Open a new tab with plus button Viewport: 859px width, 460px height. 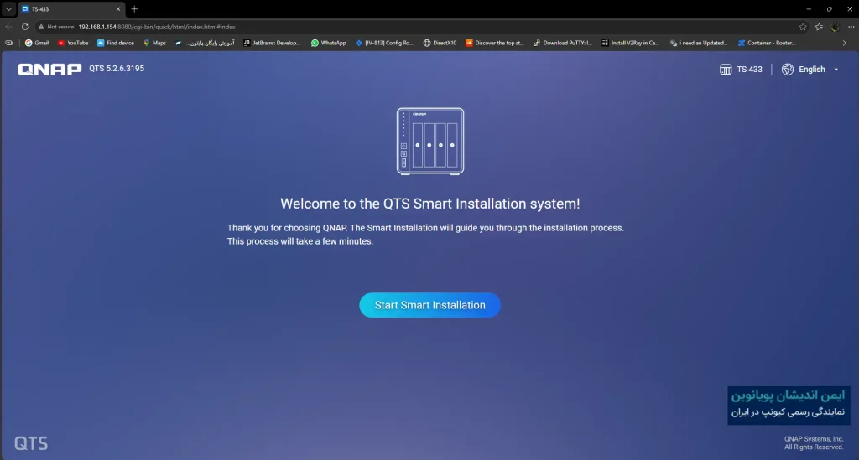[x=134, y=8]
